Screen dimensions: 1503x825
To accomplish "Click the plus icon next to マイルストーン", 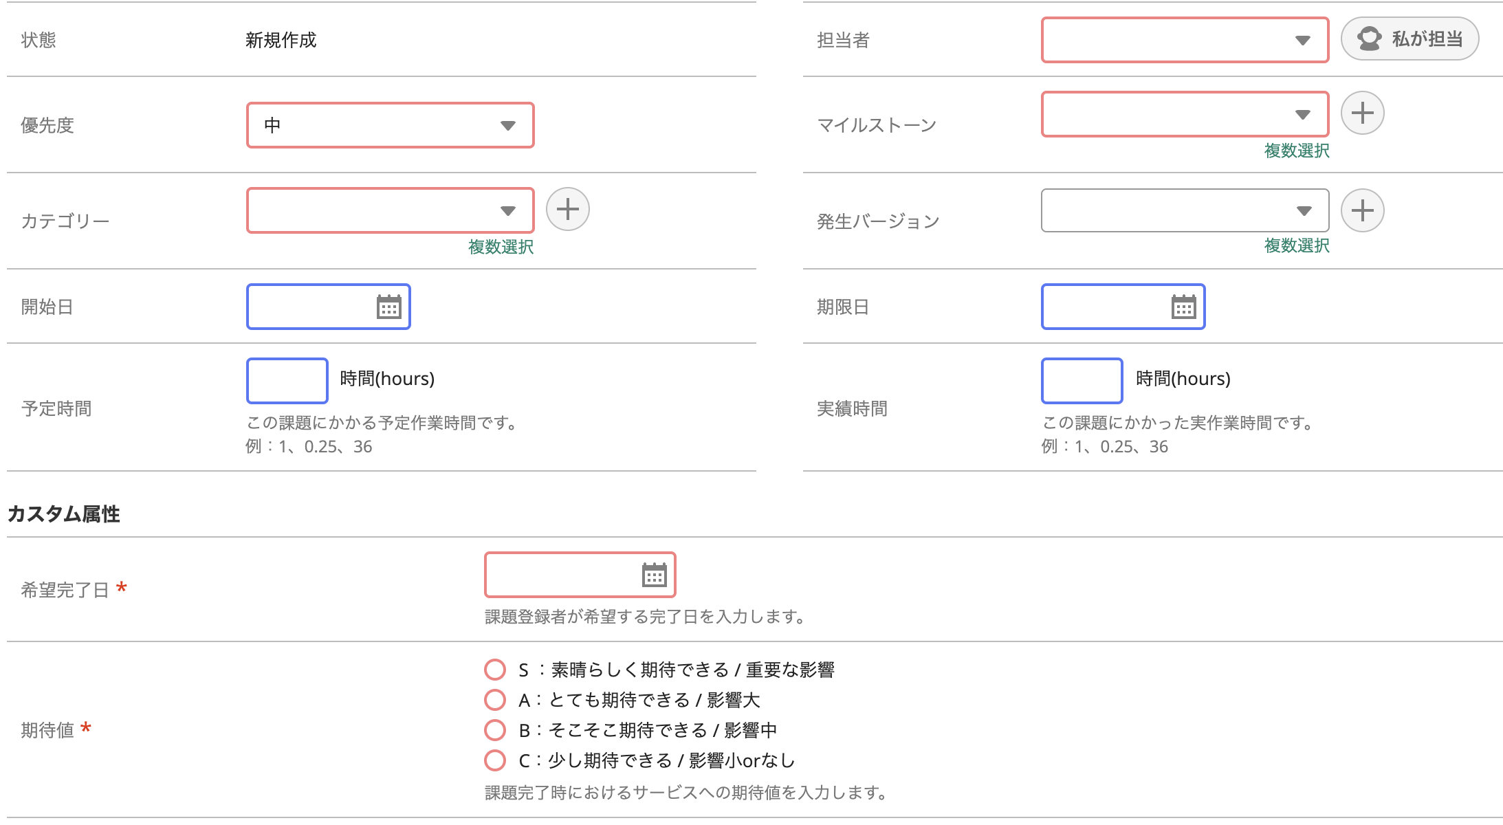I will 1362,113.
